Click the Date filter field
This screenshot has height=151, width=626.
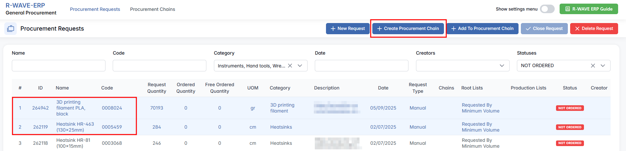click(361, 66)
